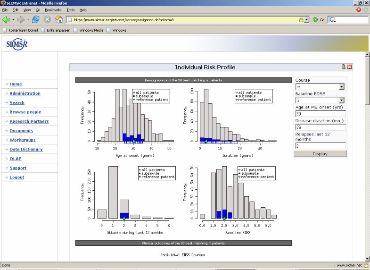Open the Tools menu
The width and height of the screenshot is (370, 270).
70,10
